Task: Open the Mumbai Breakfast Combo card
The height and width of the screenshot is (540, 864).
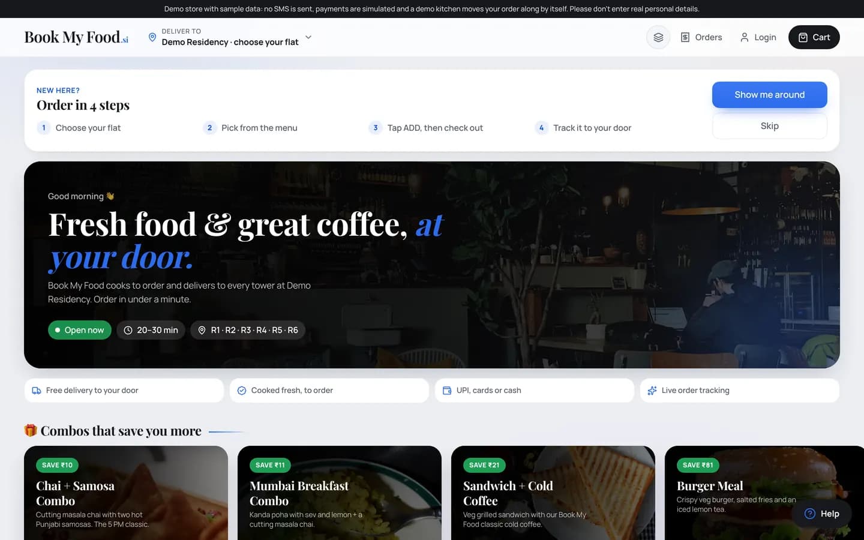Action: point(340,493)
